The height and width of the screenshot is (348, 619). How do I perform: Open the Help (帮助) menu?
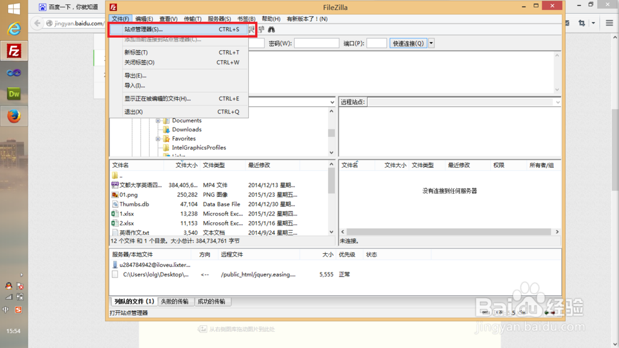click(x=271, y=19)
